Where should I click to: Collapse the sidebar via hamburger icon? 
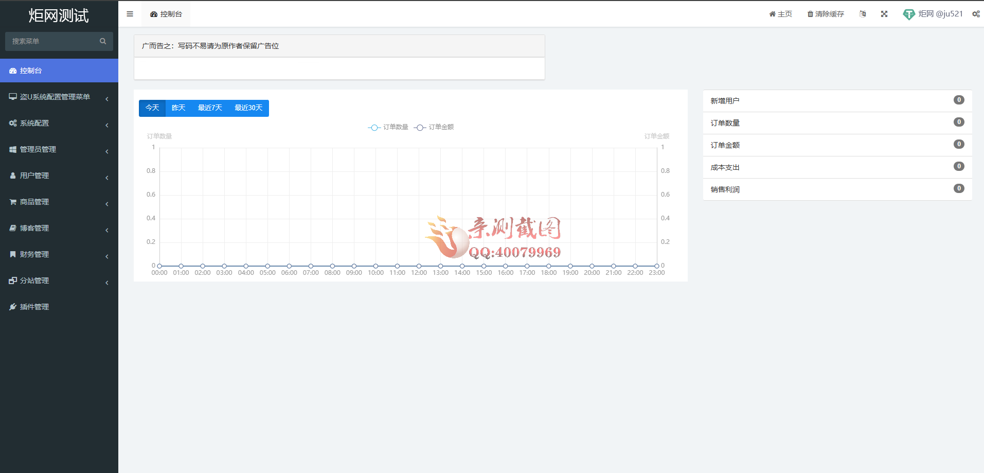129,14
